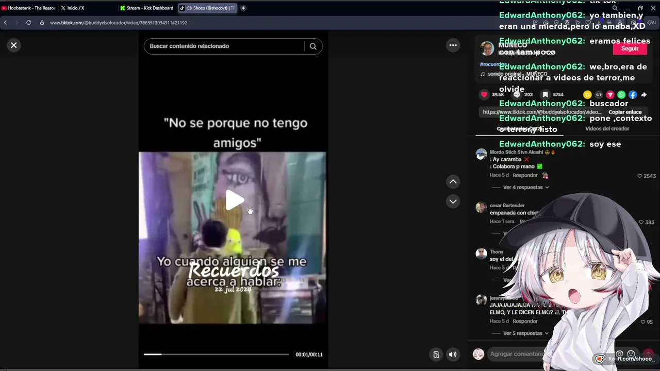
Task: Go to previous video with up arrow
Action: [453, 181]
